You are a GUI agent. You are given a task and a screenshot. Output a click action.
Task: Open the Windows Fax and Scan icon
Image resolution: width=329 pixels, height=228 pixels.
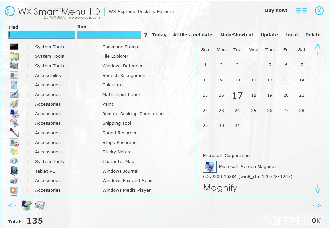pos(14,180)
